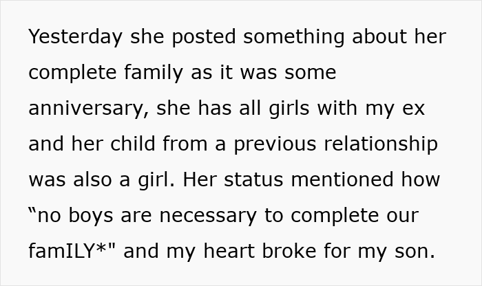Select the word "girls" in the third line
Screen dimensions: 482x286
click(289, 109)
